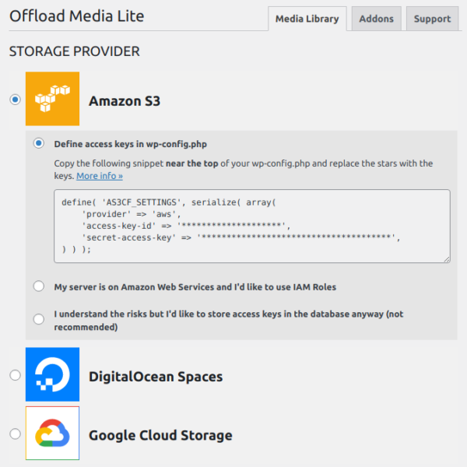Open the Media Library tab
The width and height of the screenshot is (467, 467).
[x=307, y=19]
